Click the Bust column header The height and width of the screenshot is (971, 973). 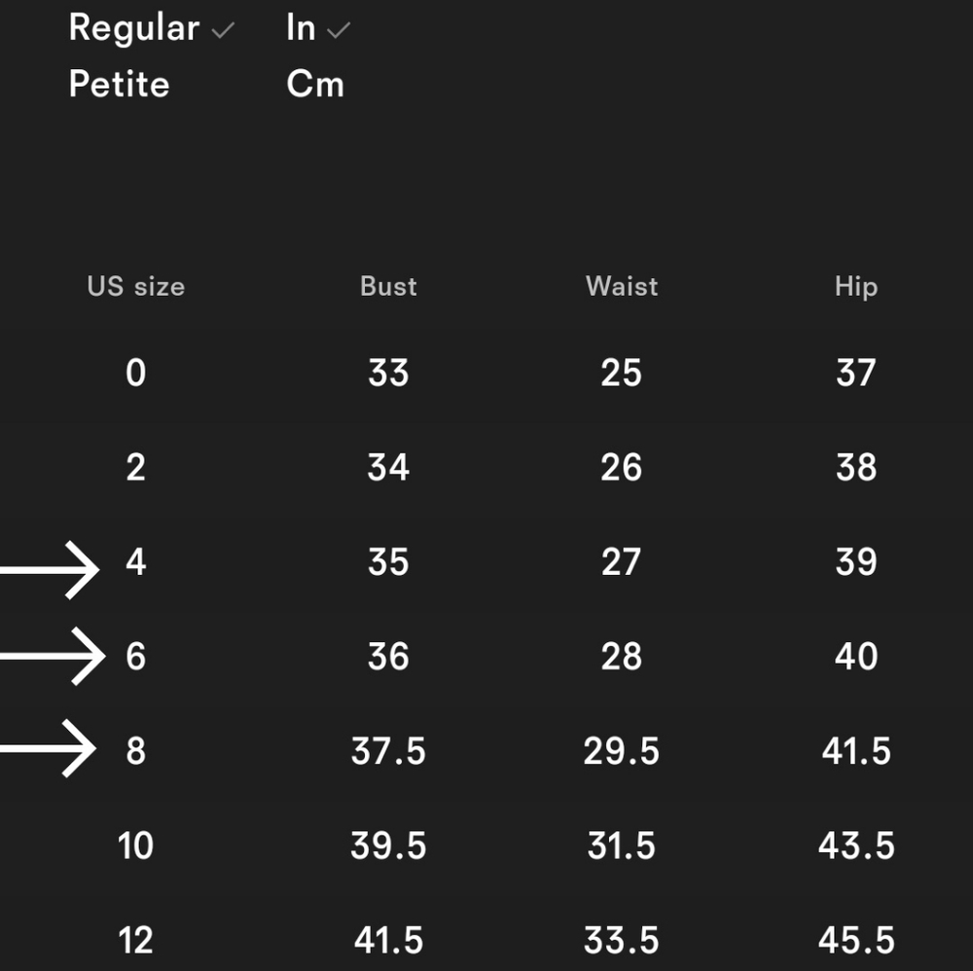(x=388, y=287)
